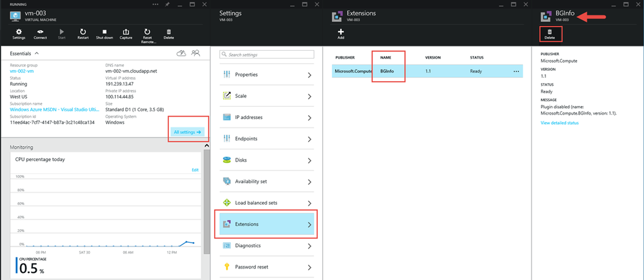Image resolution: width=644 pixels, height=280 pixels.
Task: Click the Standard D1 size value
Action: (134, 109)
